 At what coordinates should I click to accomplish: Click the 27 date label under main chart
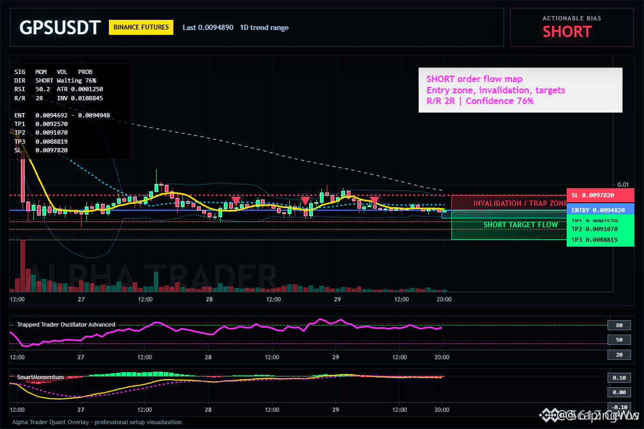(81, 299)
